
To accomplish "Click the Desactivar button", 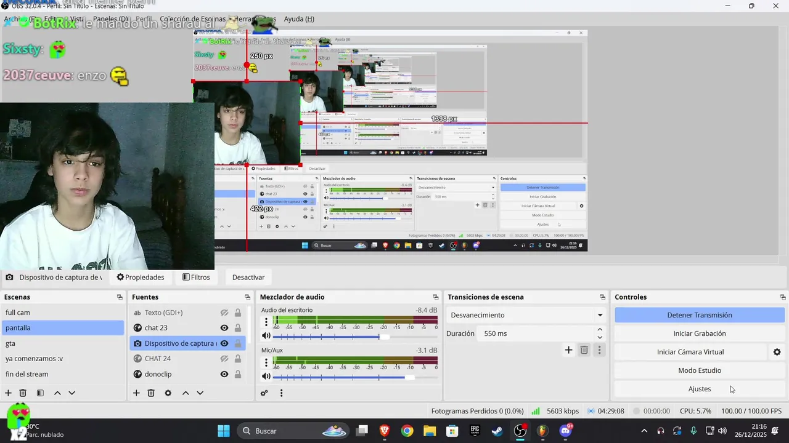I will [248, 277].
